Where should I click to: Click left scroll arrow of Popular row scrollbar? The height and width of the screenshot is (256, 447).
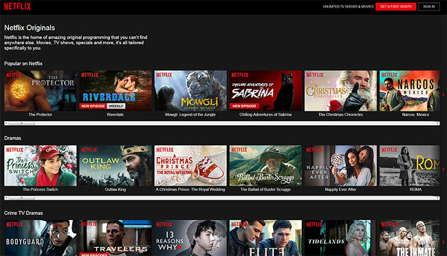coord(6,123)
